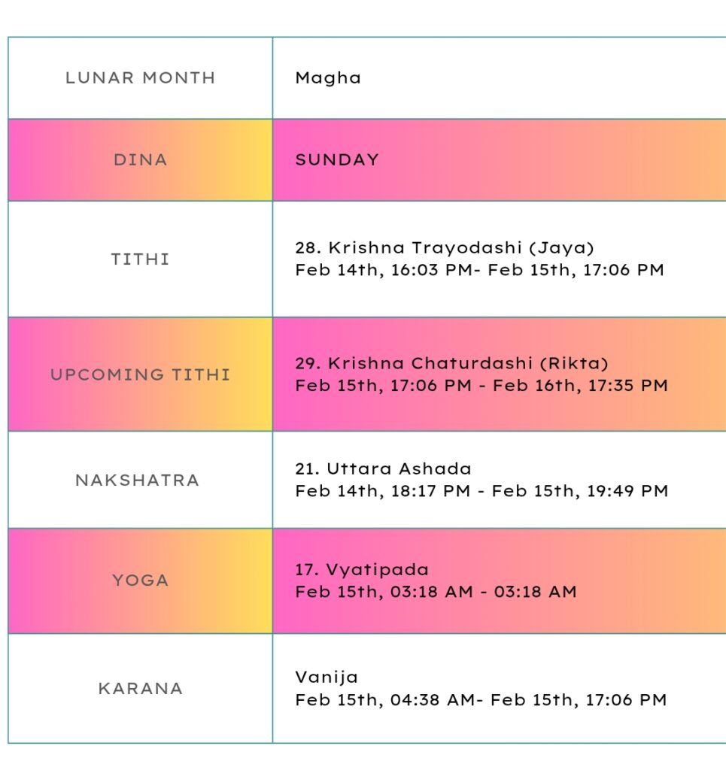Click the NAKSHATRA row label
The width and height of the screenshot is (726, 770).
(x=137, y=480)
